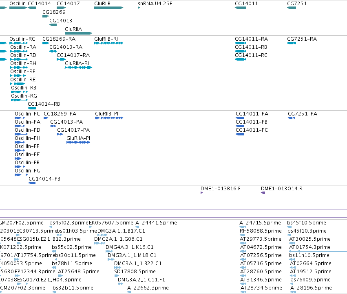Image resolution: width=347 pixels, height=294 pixels.
Task: Click GluRIIA-RI transcript label
Action: pyautogui.click(x=77, y=63)
